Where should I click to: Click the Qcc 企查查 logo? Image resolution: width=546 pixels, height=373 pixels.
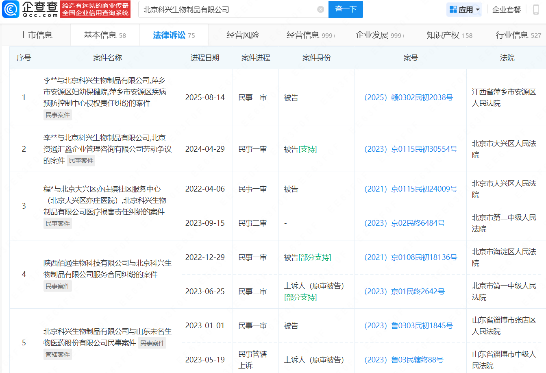[x=30, y=9]
